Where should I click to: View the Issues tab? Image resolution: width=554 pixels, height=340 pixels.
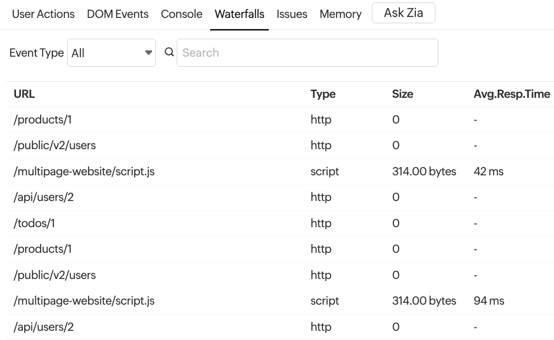(292, 14)
